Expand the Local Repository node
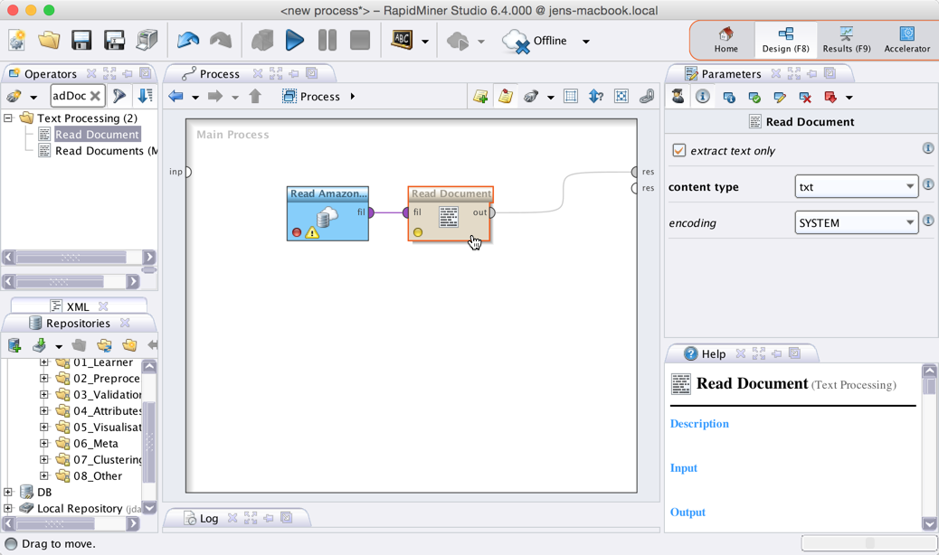 click(x=9, y=509)
